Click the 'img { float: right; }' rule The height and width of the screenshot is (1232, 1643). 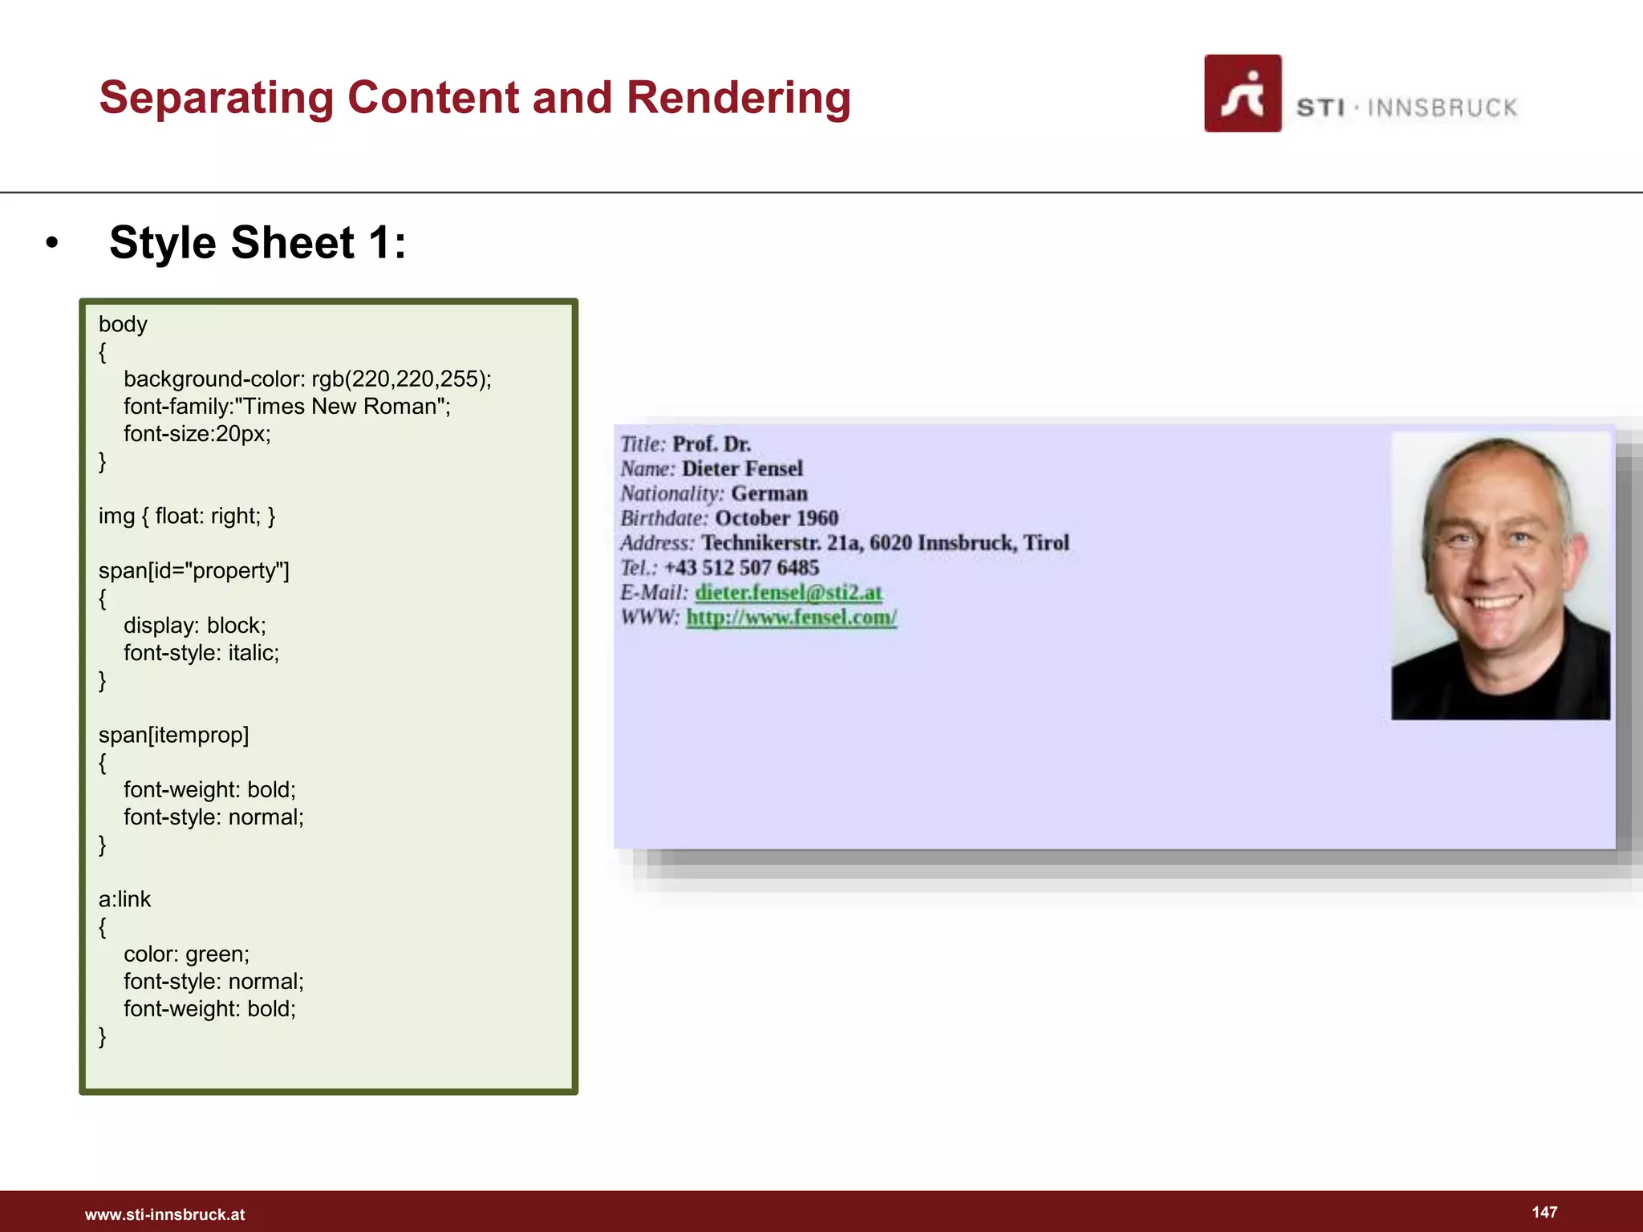(187, 516)
